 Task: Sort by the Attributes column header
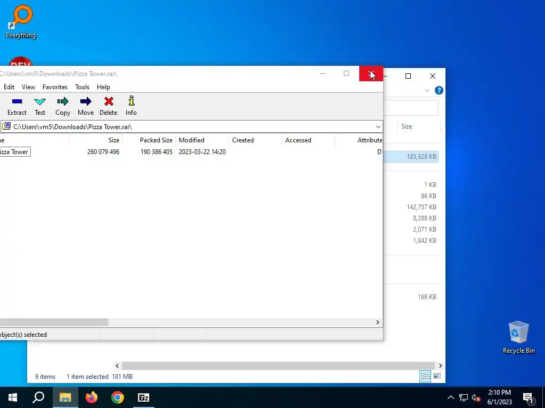(x=359, y=140)
